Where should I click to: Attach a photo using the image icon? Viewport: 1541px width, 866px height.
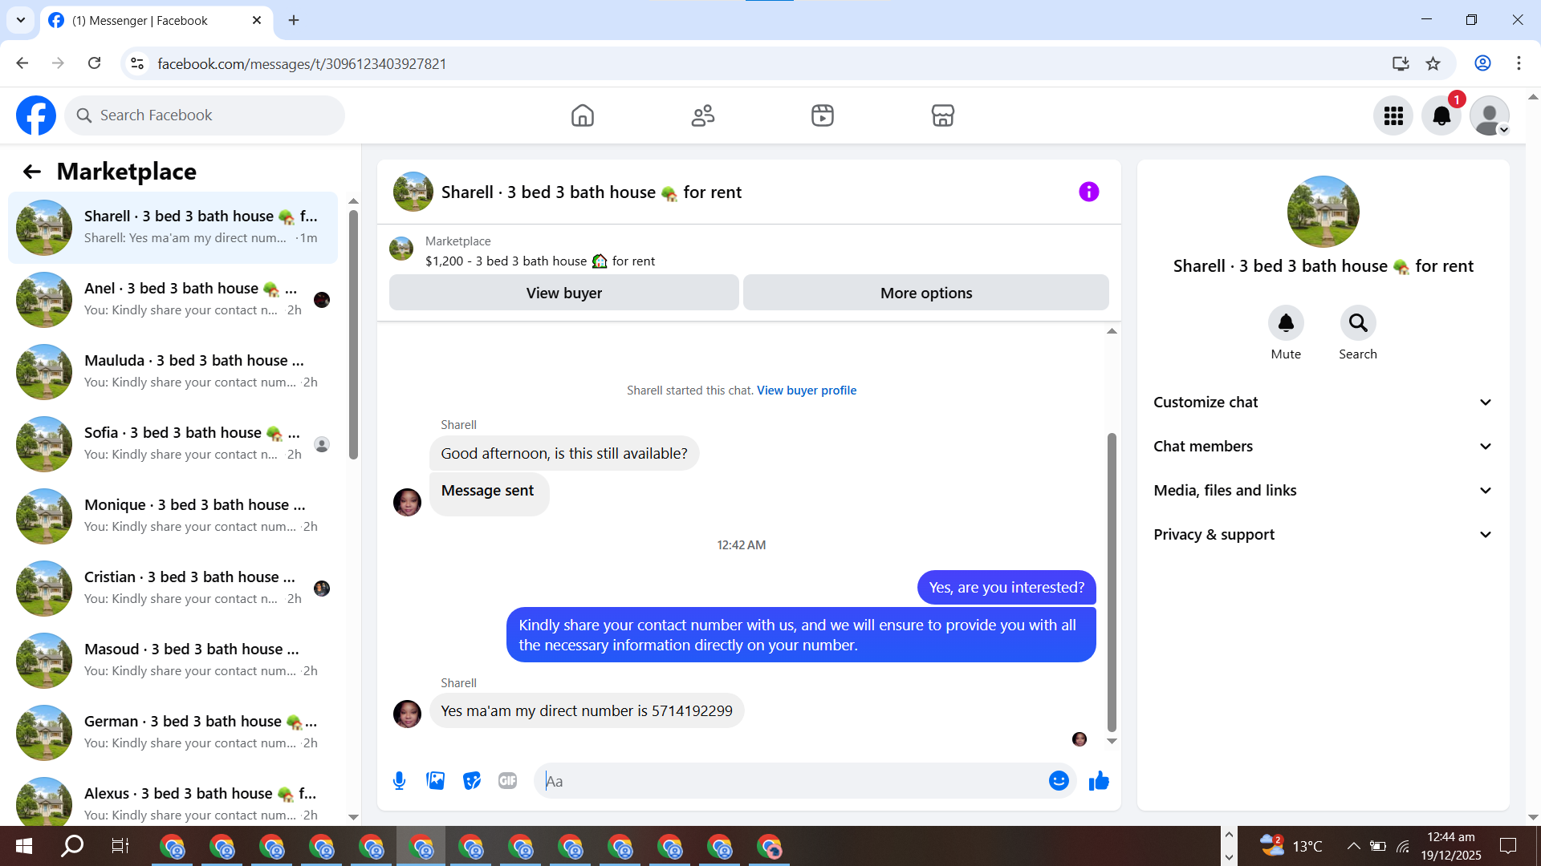click(x=435, y=781)
